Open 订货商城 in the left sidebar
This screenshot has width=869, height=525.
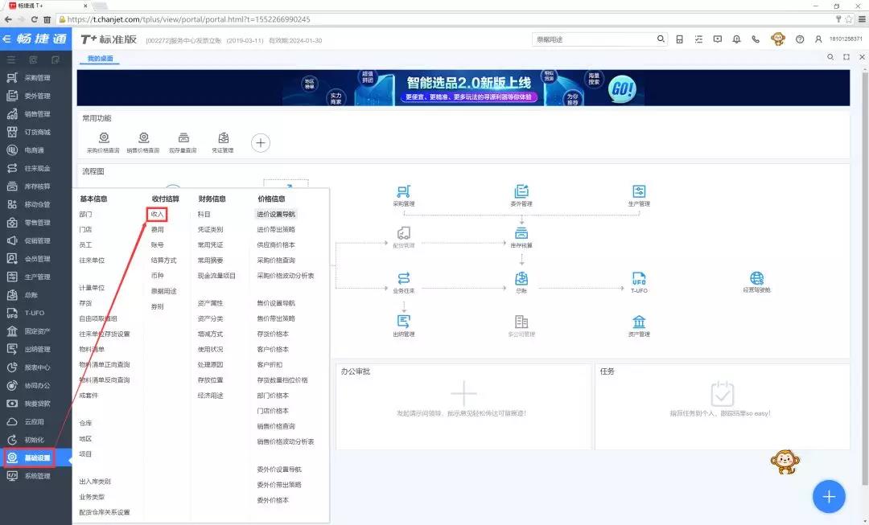pyautogui.click(x=36, y=133)
